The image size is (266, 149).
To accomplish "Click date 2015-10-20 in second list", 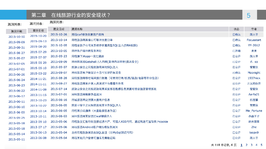I will click(x=38, y=36).
